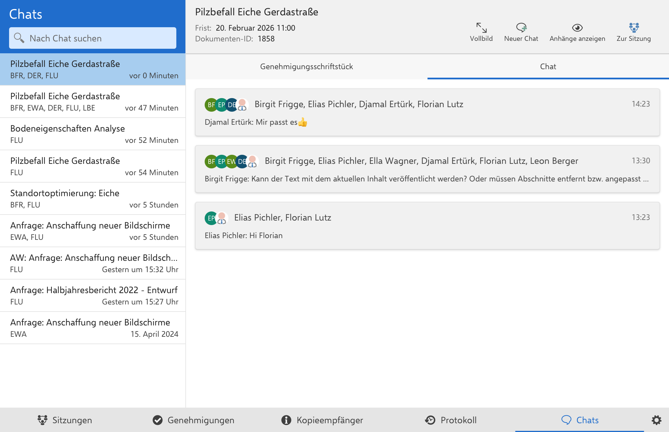
Task: Click the EP avatar in 13:23 chat
Action: pyautogui.click(x=211, y=218)
